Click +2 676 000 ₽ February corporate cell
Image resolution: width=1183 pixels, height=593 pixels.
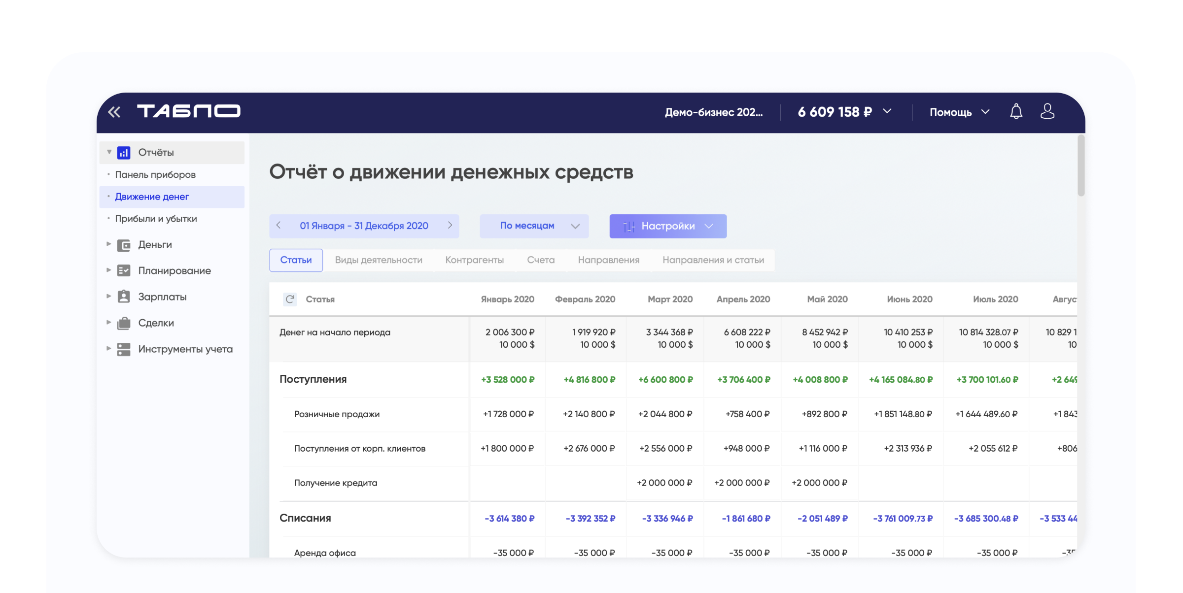point(589,449)
